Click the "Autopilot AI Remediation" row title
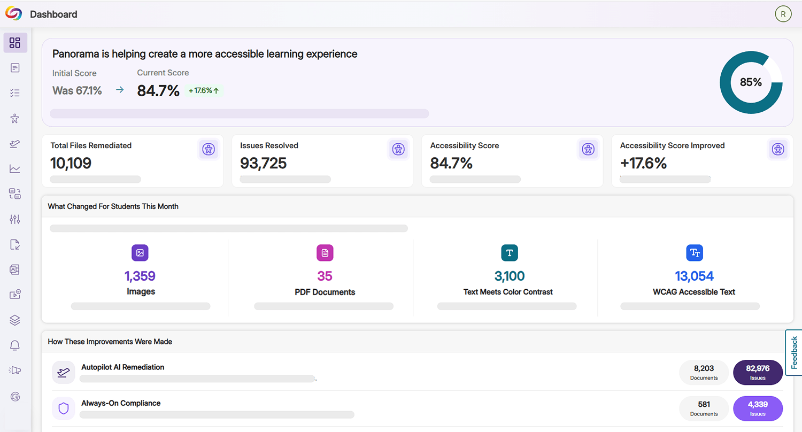This screenshot has height=432, width=802. pyautogui.click(x=123, y=367)
